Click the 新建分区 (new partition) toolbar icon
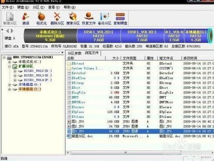The height and width of the screenshot is (161, 214). tap(10, 18)
